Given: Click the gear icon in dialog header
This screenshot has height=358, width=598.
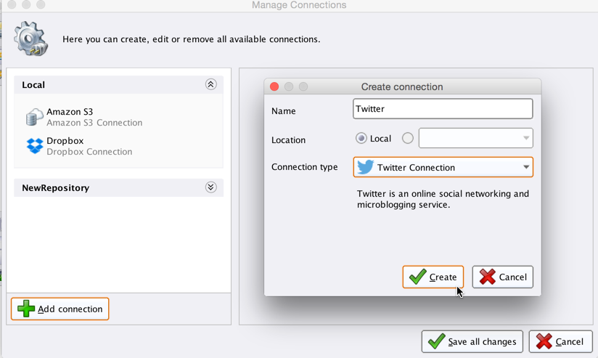Looking at the screenshot, I should click(30, 38).
